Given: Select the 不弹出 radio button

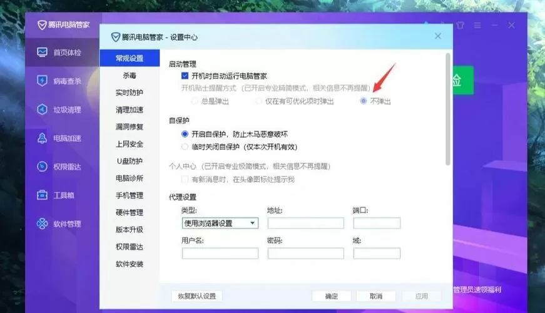Looking at the screenshot, I should pos(363,101).
